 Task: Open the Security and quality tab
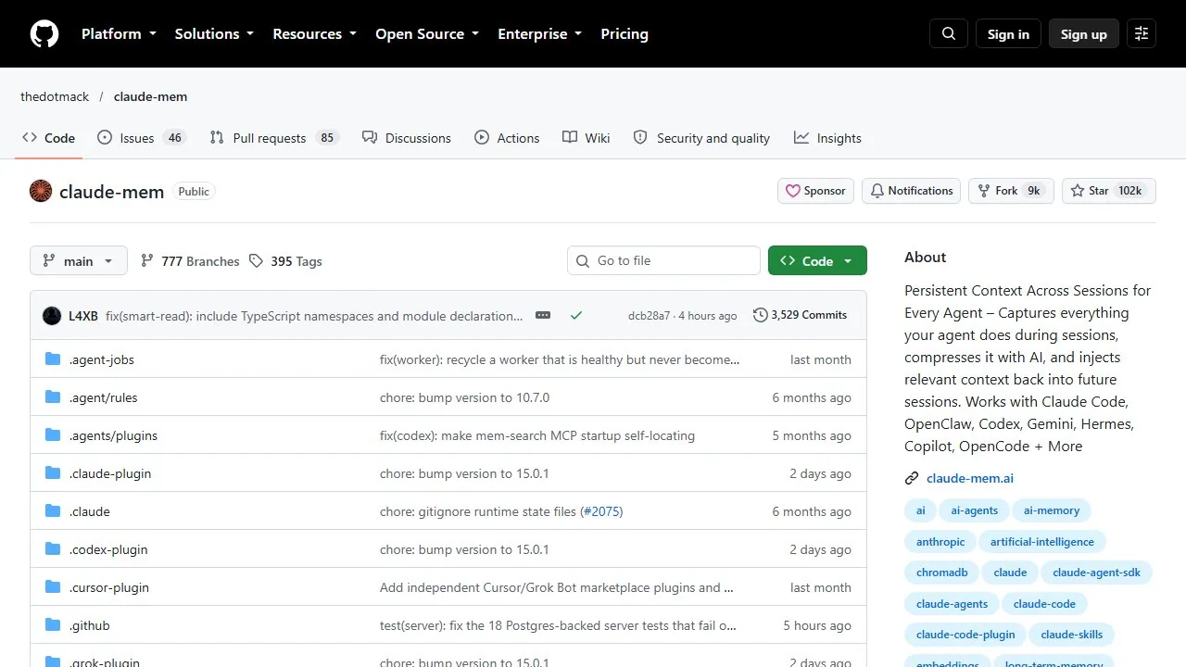[701, 138]
